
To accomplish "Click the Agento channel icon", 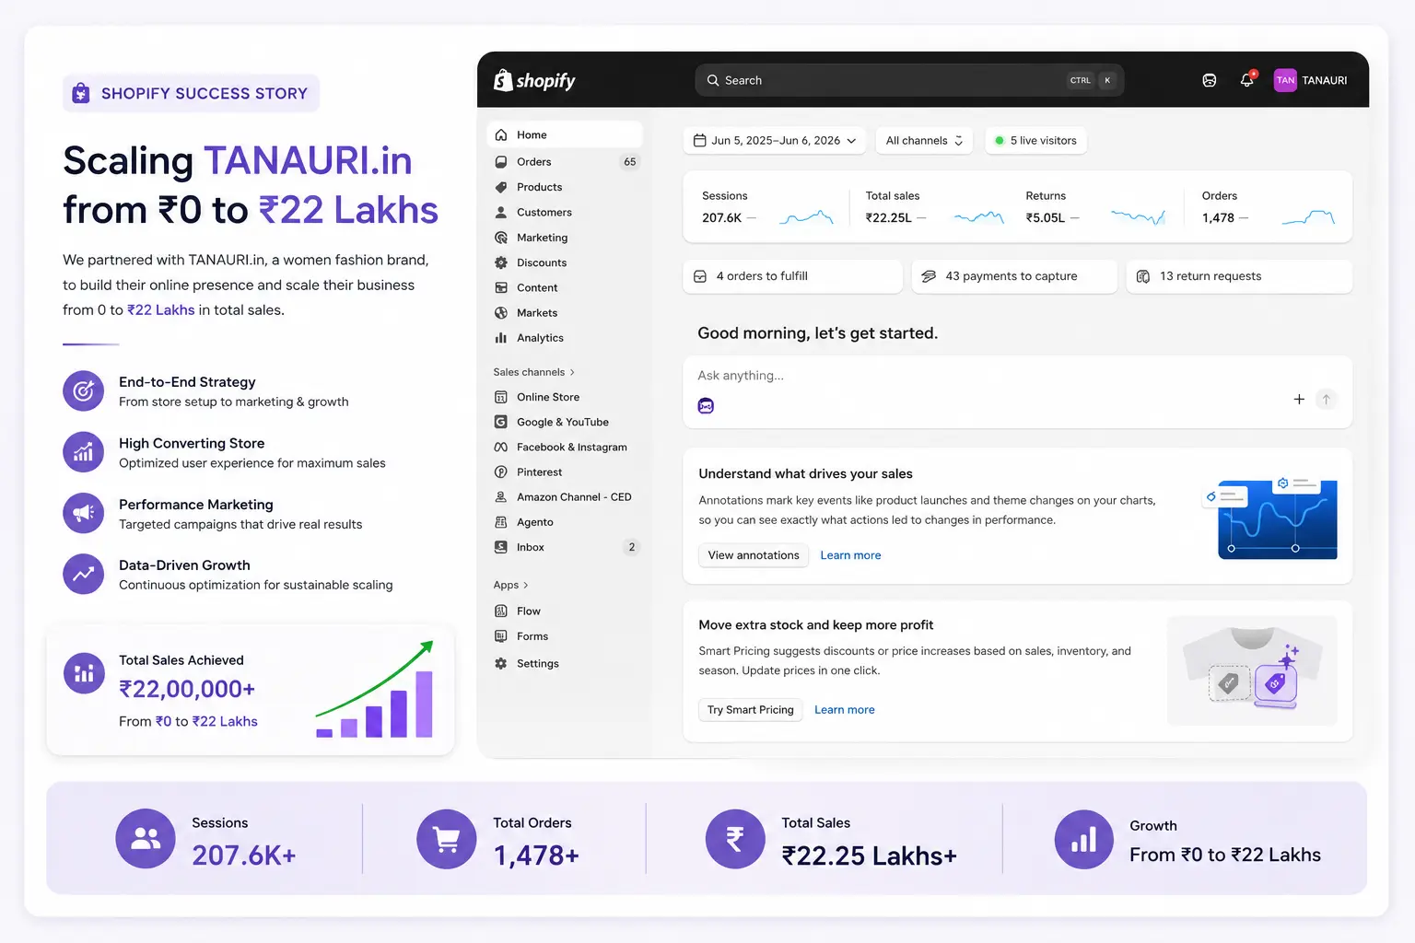I will 501,522.
